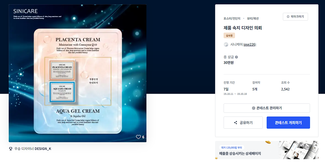Click the 상세페이지 promotional banner
The width and height of the screenshot is (325, 162).
point(267,150)
